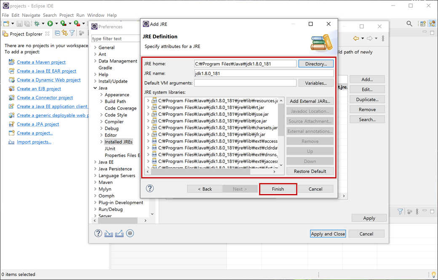Viewport: 438px width, 280px height.
Task: Click the help question mark in Add JRE
Action: [150, 188]
